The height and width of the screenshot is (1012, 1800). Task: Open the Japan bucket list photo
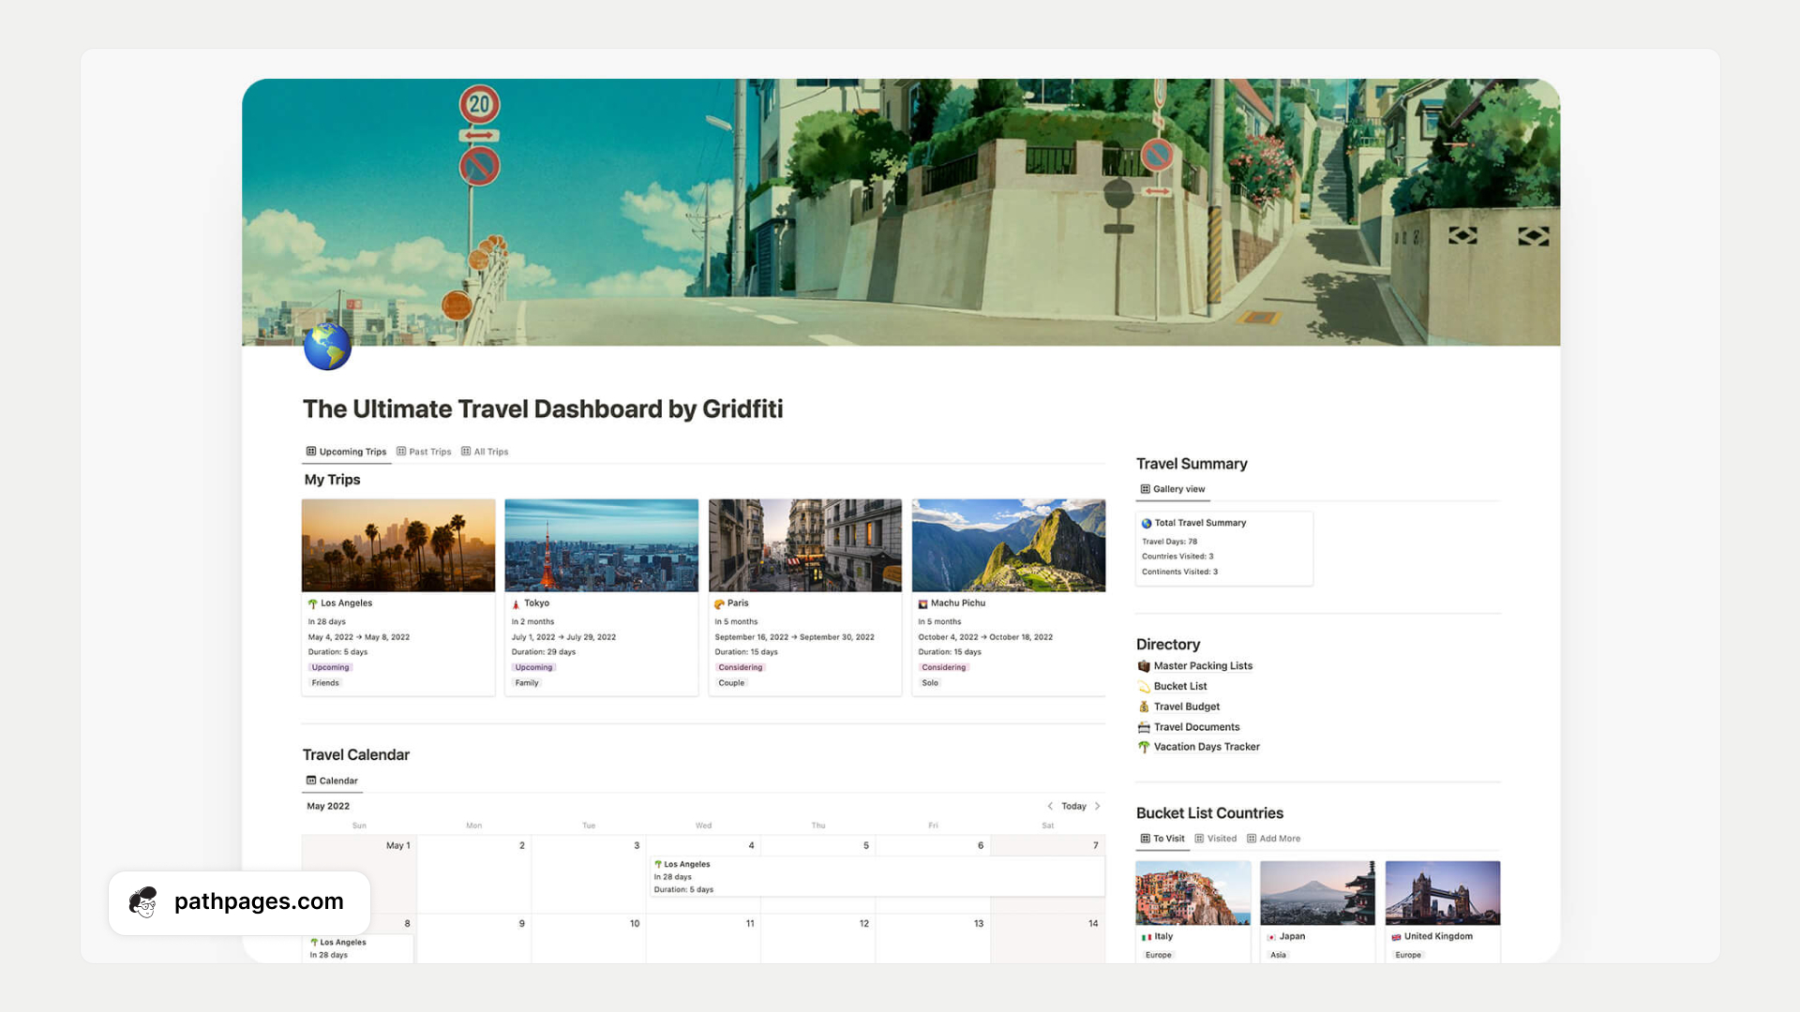click(1317, 893)
